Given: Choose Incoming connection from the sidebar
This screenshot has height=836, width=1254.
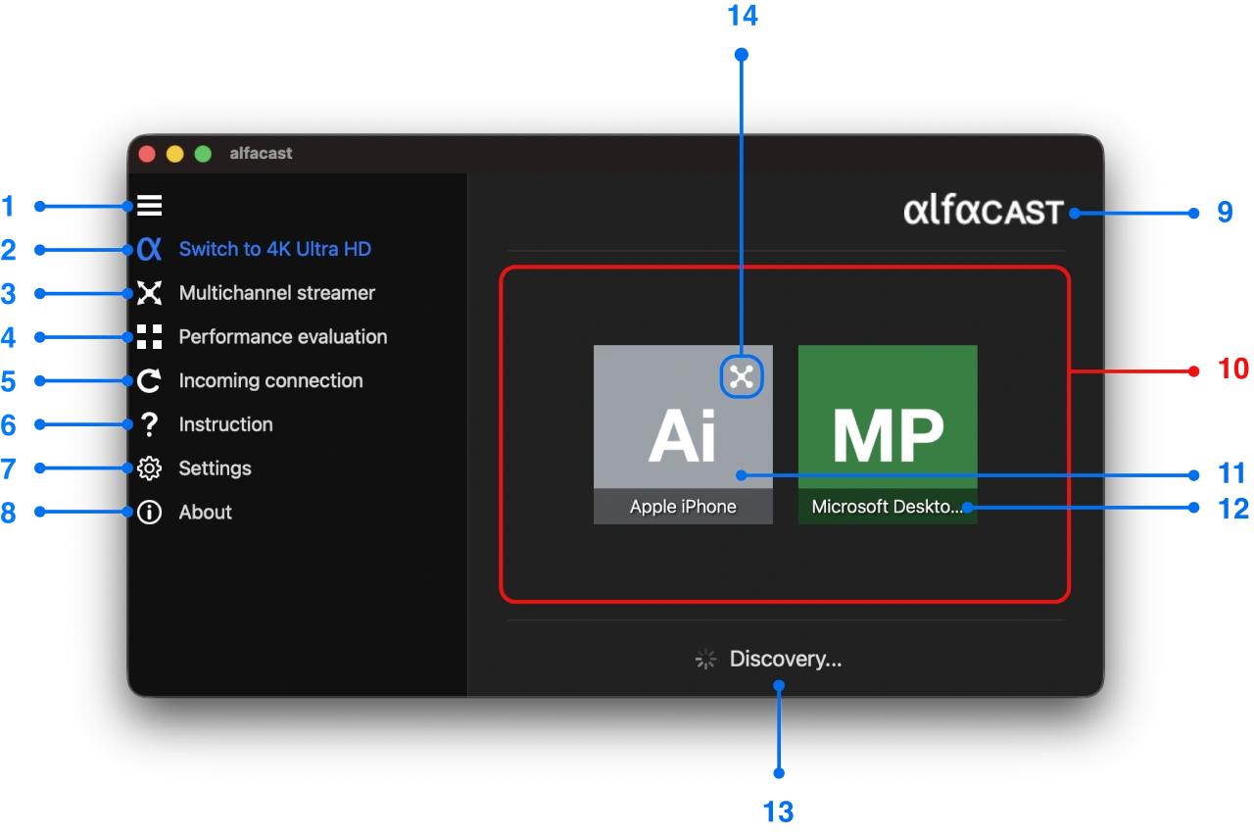Looking at the screenshot, I should pos(270,380).
